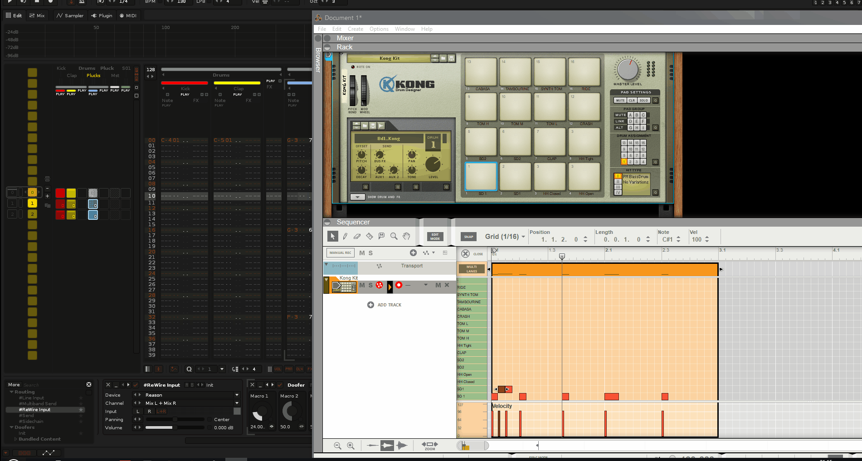Click the Kong Kit device icon in track list
Viewport: 862px width, 461px height.
pos(344,286)
